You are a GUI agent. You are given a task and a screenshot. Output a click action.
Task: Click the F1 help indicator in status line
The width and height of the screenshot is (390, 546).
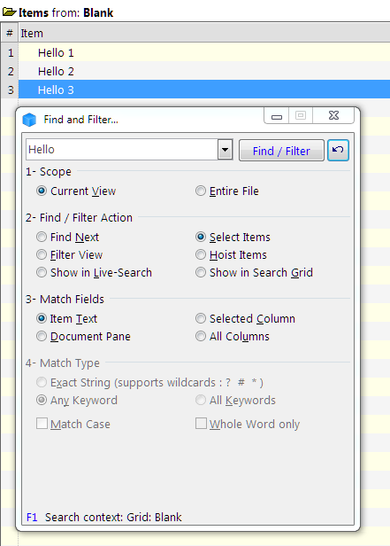[x=32, y=517]
